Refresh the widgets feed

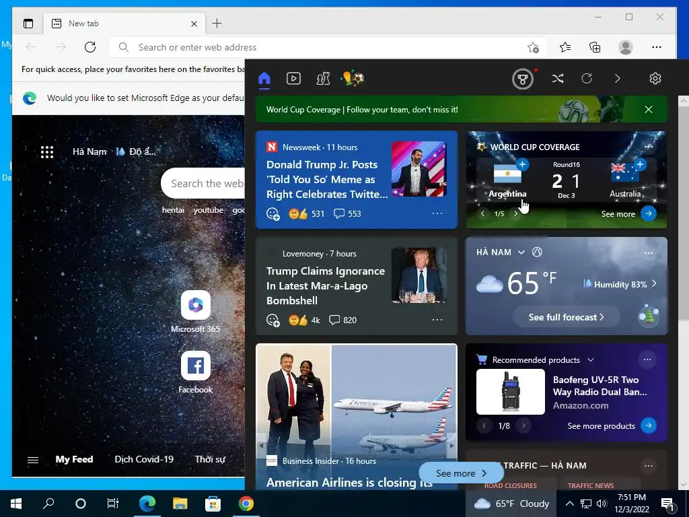pos(587,79)
